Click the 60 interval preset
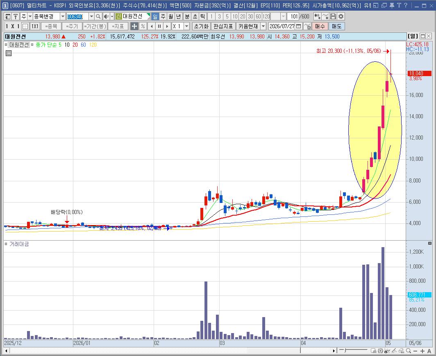 click(258, 17)
